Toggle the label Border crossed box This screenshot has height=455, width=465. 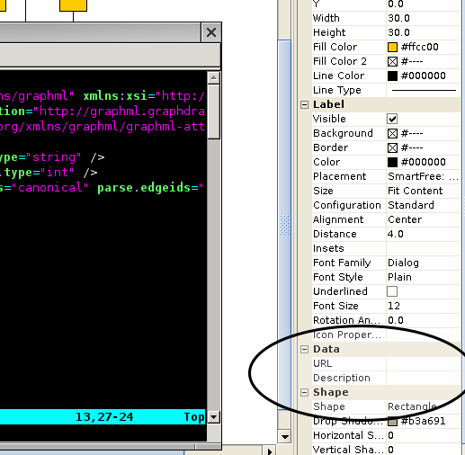[x=392, y=147]
